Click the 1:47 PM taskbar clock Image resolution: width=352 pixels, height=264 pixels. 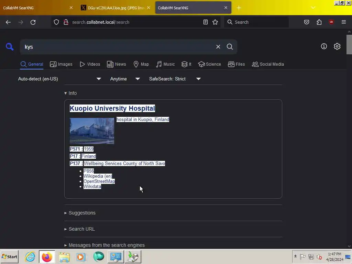[334, 257]
